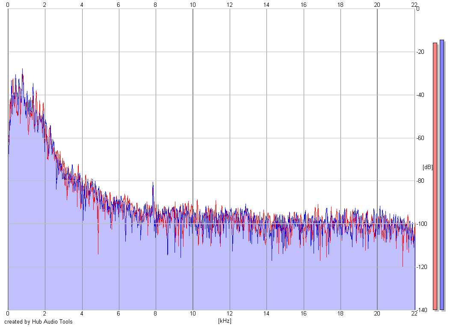Click the "created by Hub Audio Tools" caption

pos(38,321)
